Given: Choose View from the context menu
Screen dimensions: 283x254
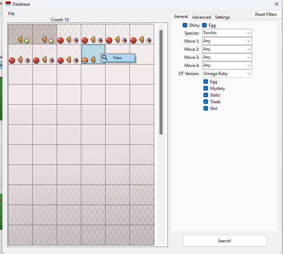Looking at the screenshot, I should click(x=118, y=58).
